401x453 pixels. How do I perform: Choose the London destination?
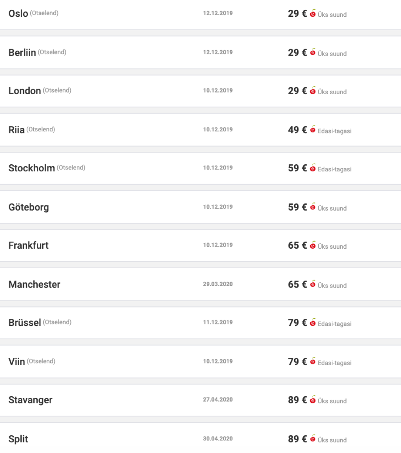(x=25, y=91)
